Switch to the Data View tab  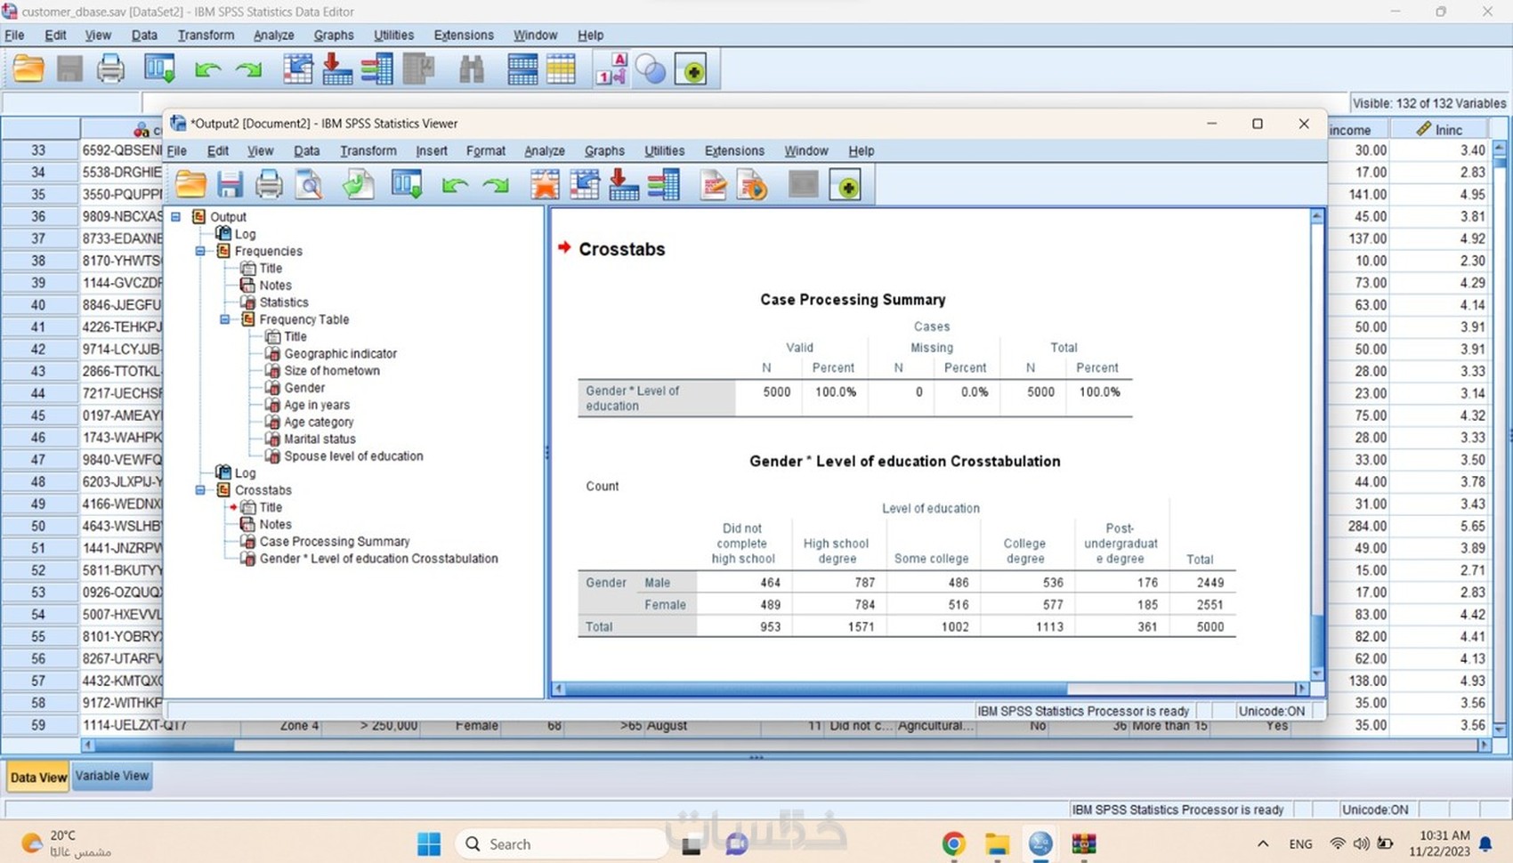38,777
